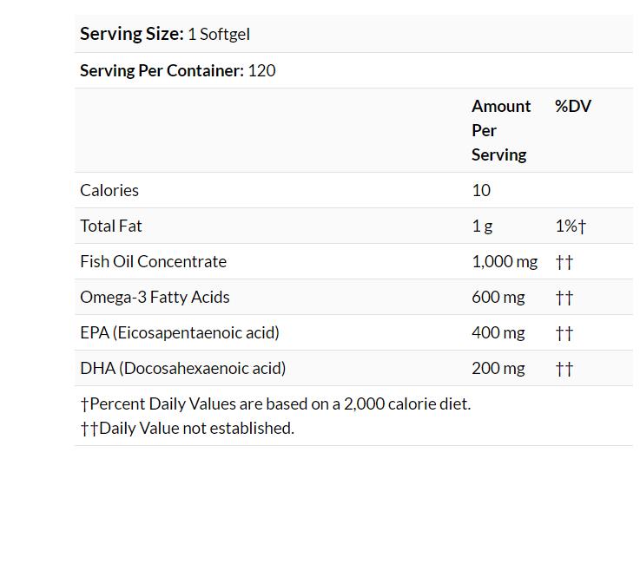Click the "%DV" column header
The image size is (640, 584).
click(x=572, y=106)
